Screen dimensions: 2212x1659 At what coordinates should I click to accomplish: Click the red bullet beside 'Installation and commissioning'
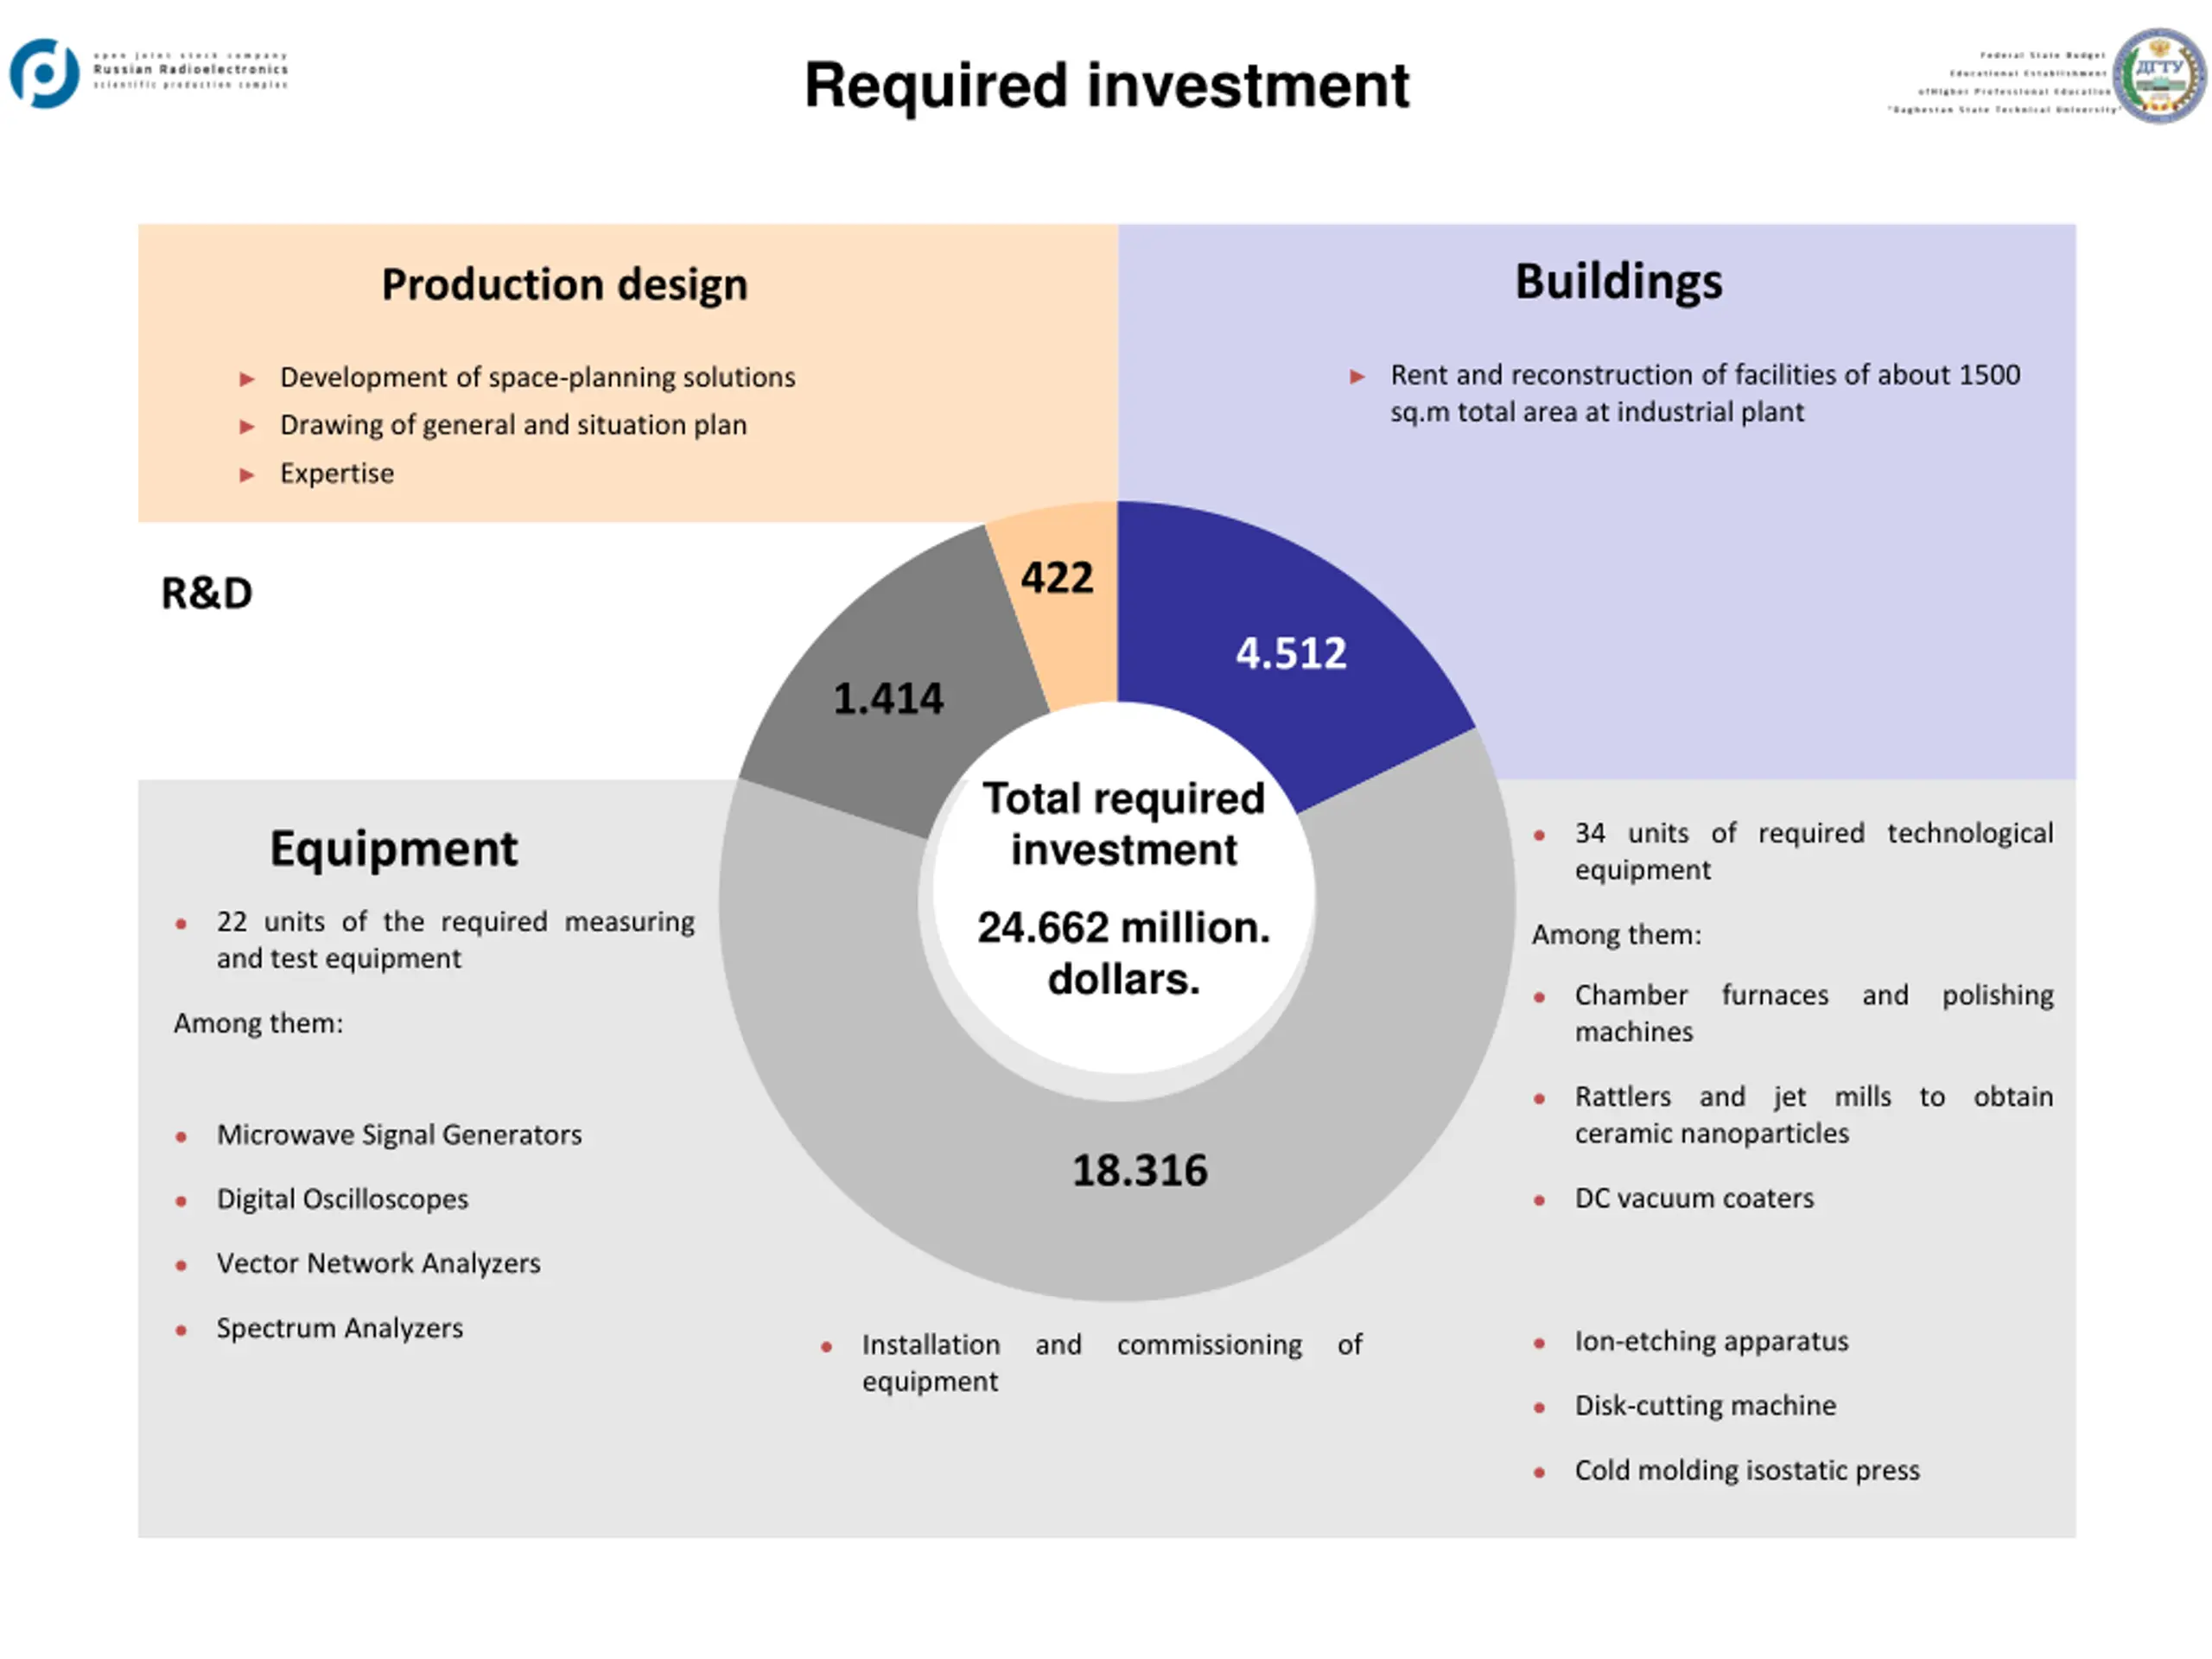pyautogui.click(x=826, y=1347)
